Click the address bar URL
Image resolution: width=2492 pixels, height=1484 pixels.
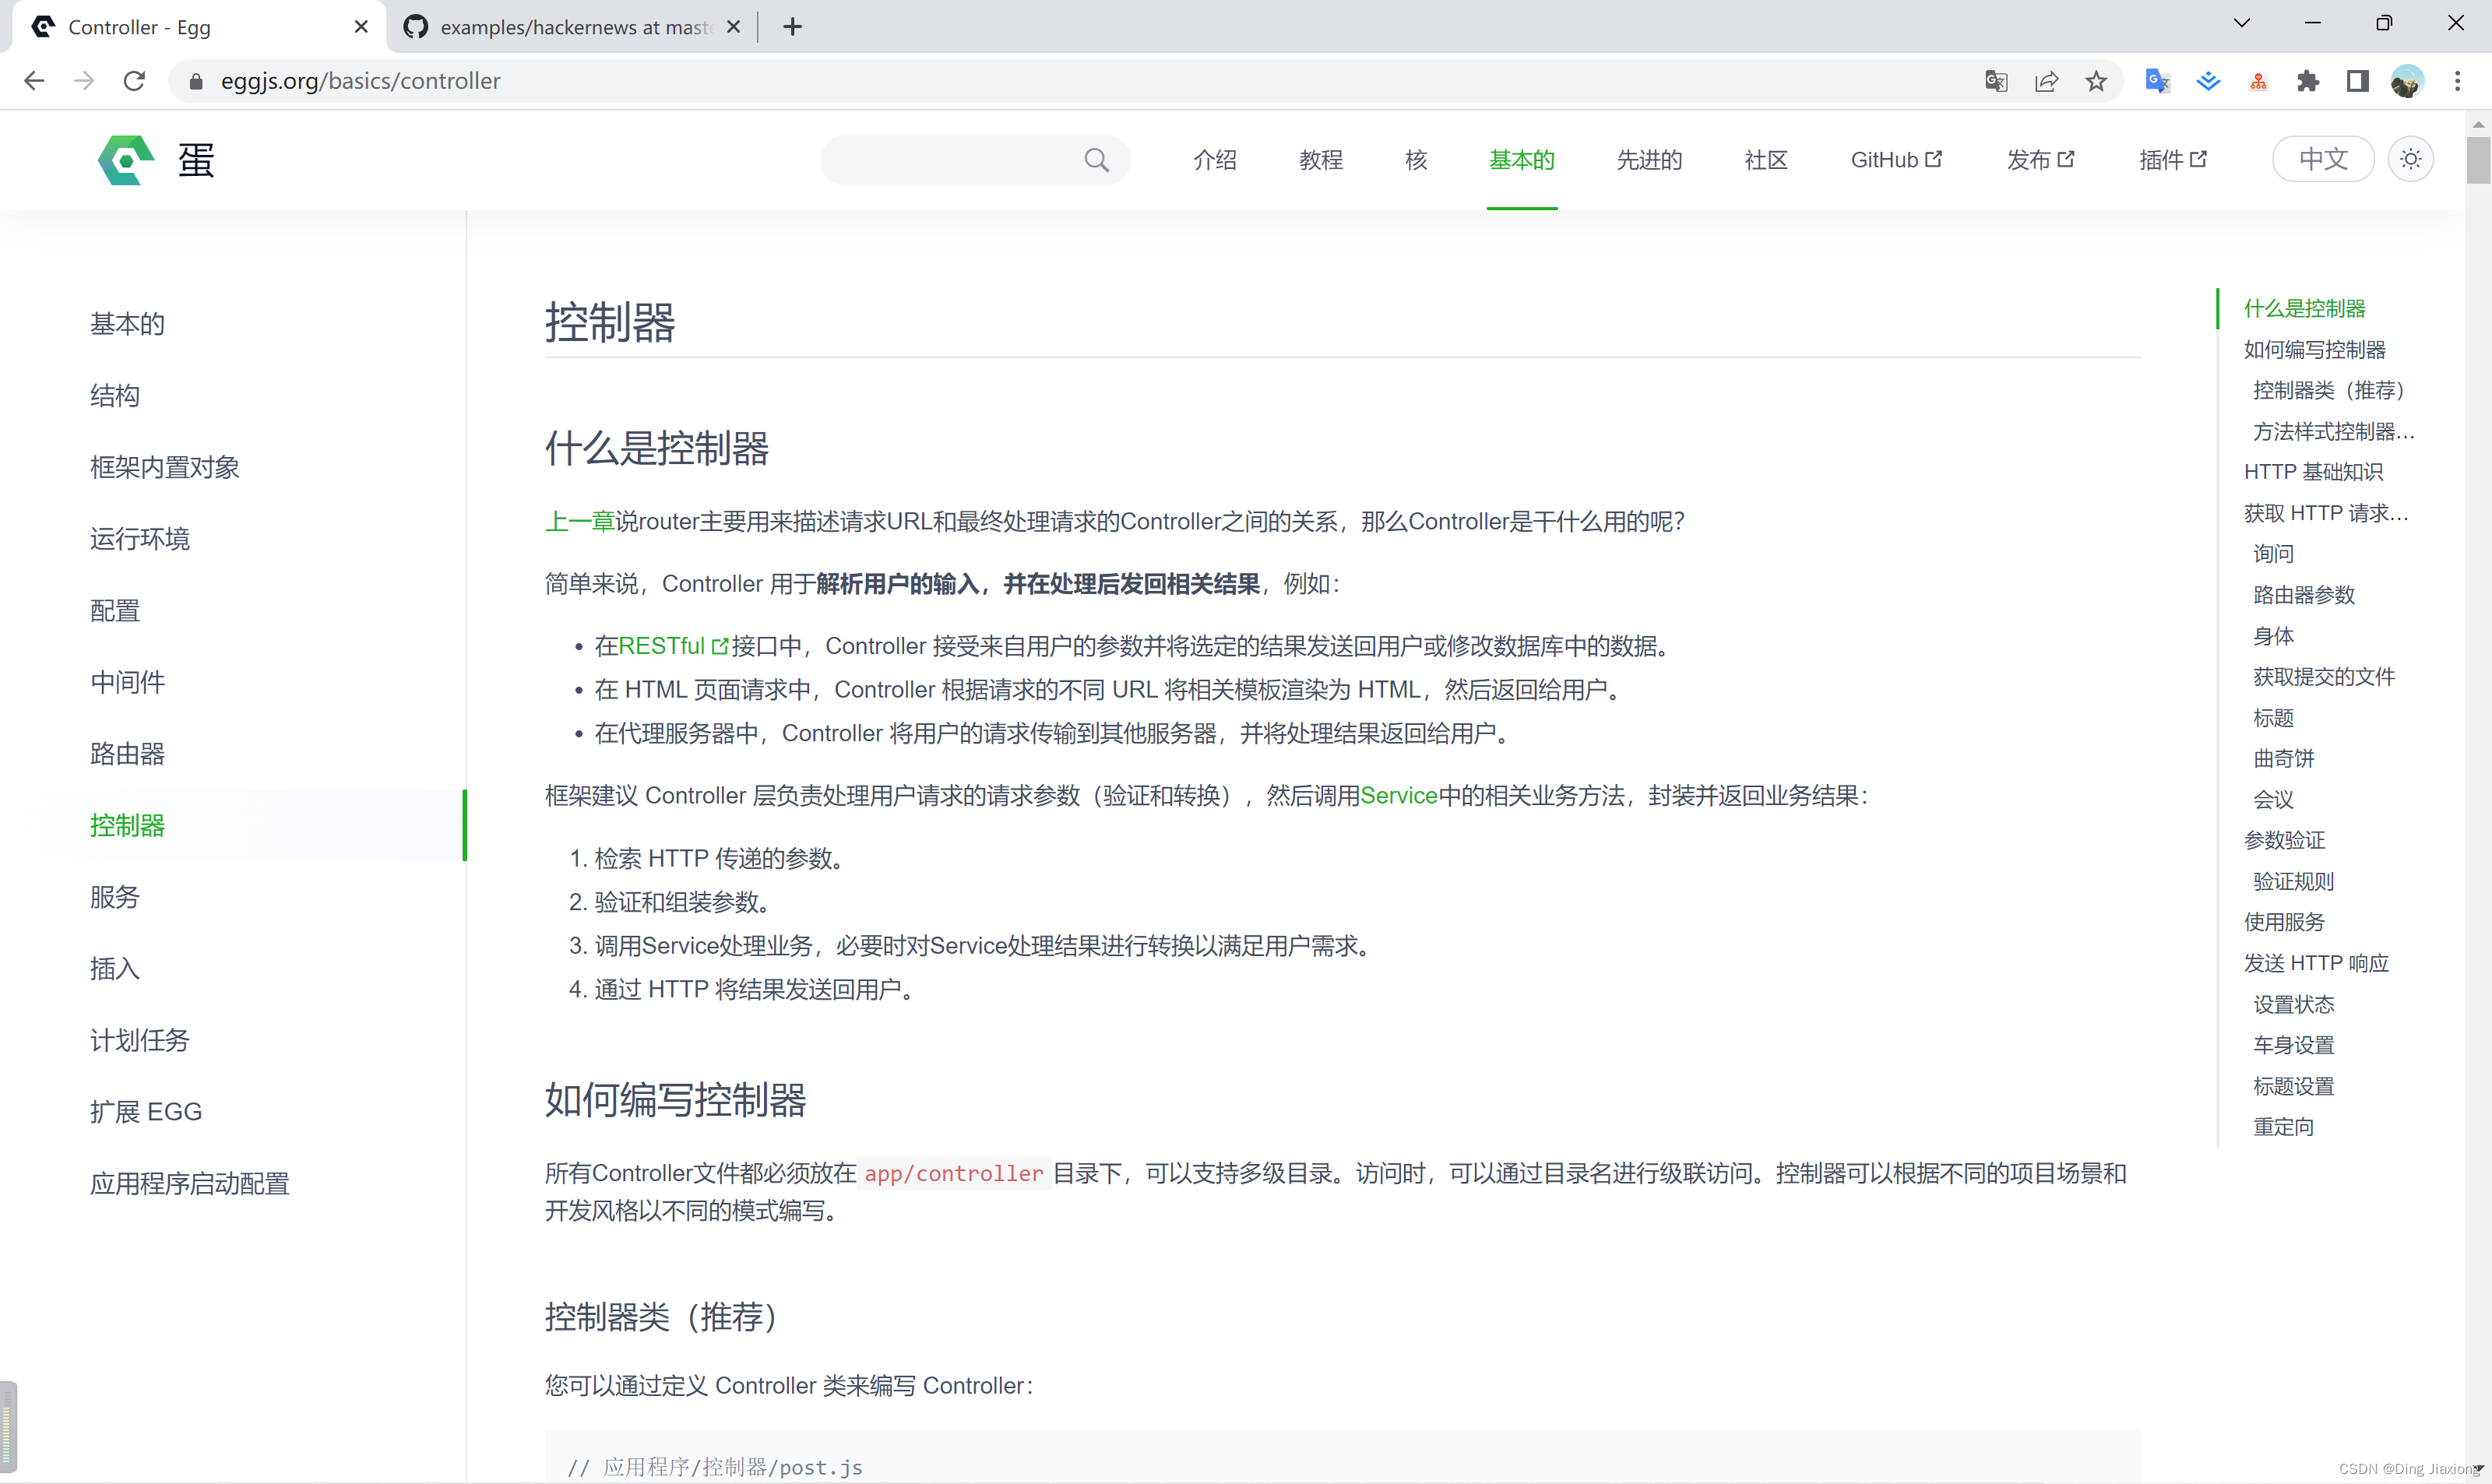[x=360, y=81]
